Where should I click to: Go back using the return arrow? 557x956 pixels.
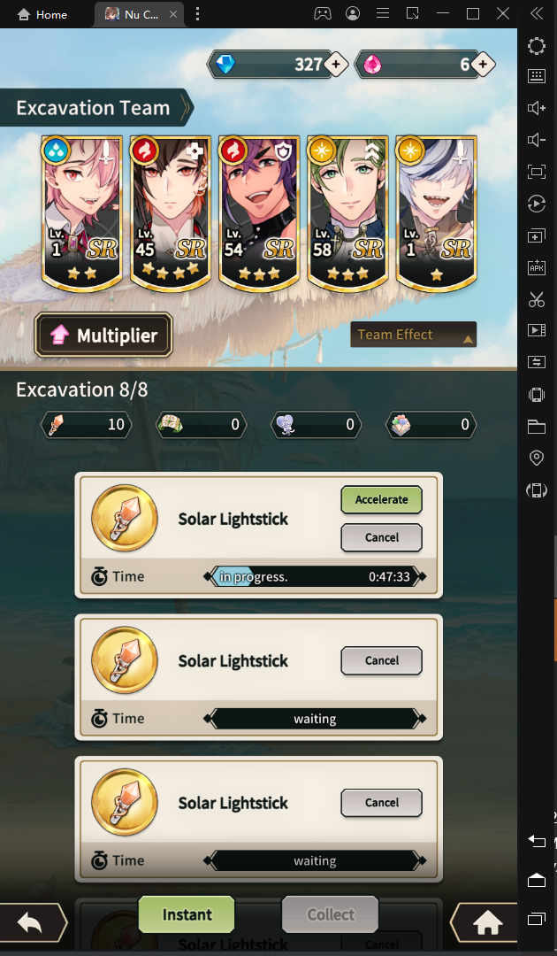32,923
